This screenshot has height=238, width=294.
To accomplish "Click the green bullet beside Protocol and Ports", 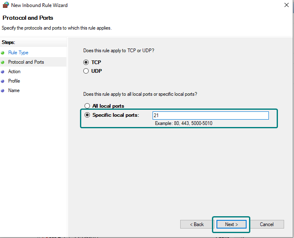I will (3, 62).
